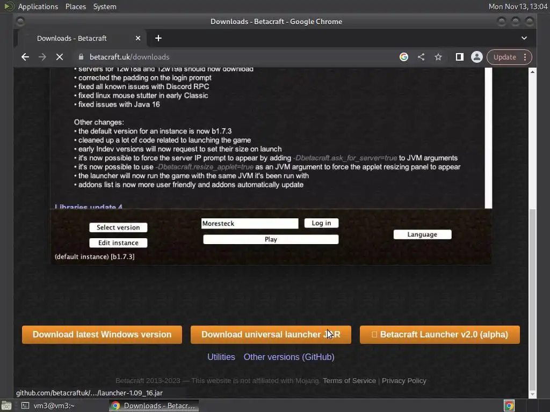Click the changelog panel's inner scrollbar
This screenshot has width=550, height=412.
489,138
